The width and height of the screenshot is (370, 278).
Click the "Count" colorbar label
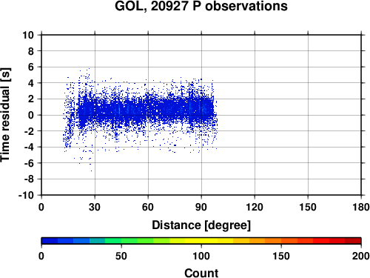201,273
